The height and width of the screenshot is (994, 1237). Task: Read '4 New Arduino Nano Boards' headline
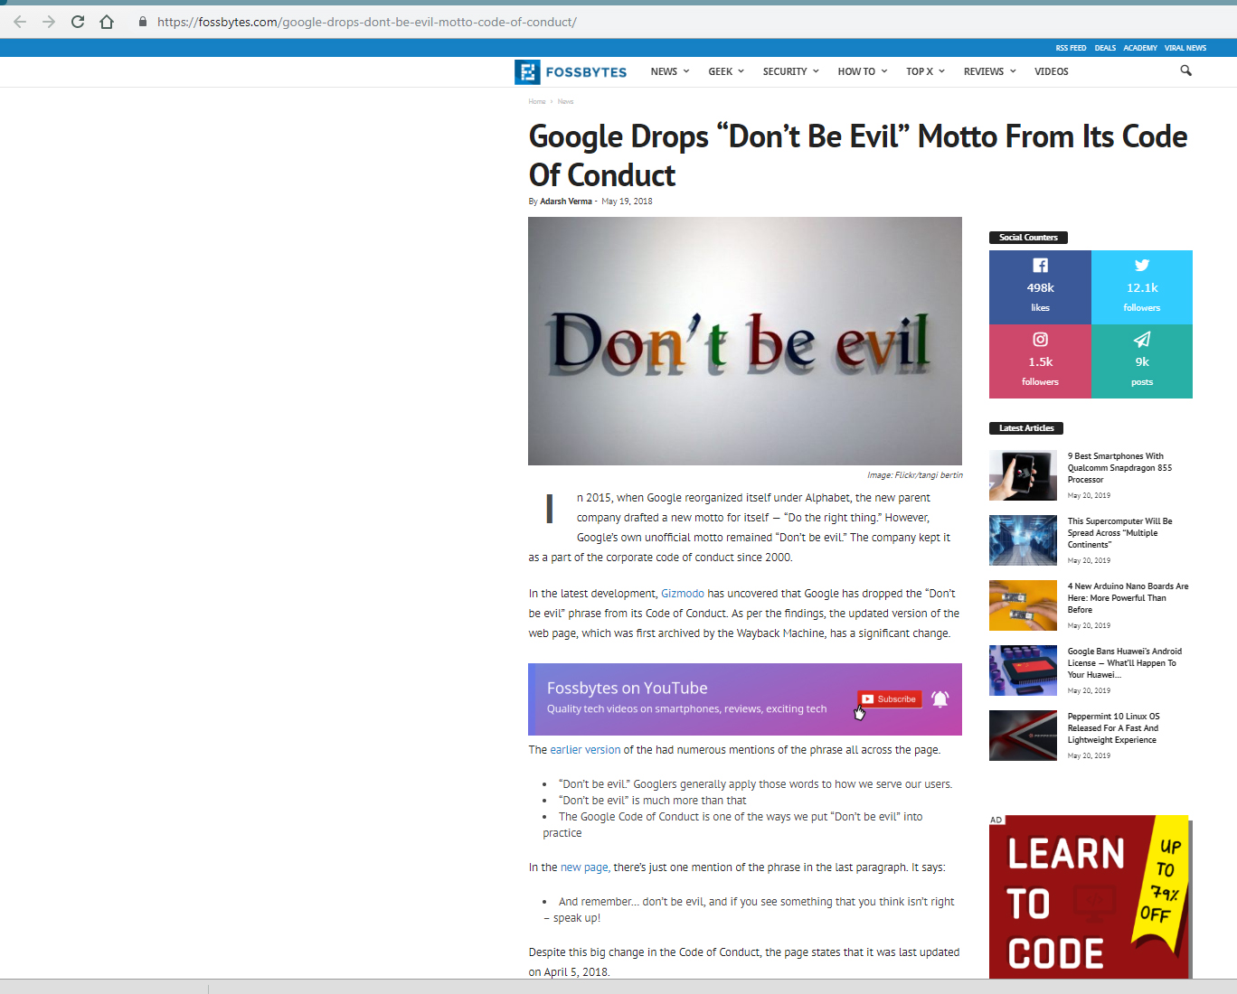[1128, 598]
